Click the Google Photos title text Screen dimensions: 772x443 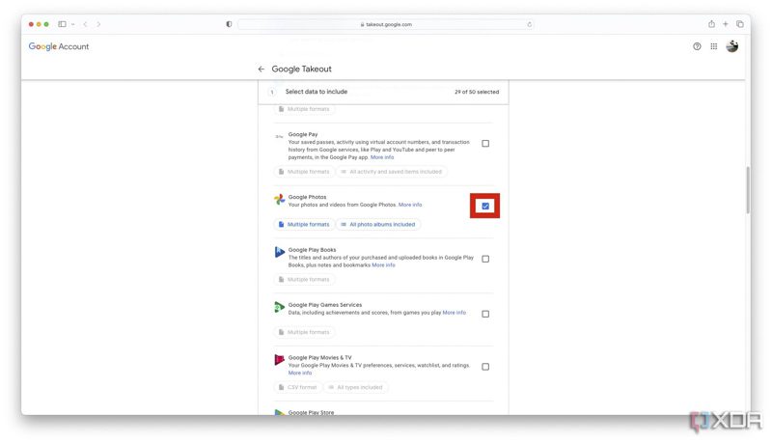point(307,197)
